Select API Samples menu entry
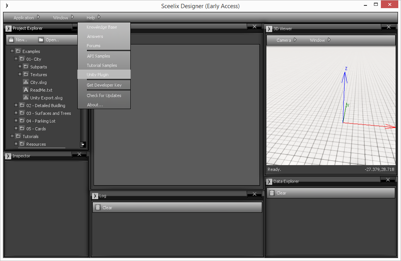This screenshot has height=261, width=401. click(x=104, y=56)
